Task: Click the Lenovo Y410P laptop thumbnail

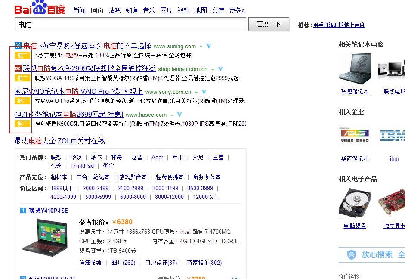Action: (46, 238)
